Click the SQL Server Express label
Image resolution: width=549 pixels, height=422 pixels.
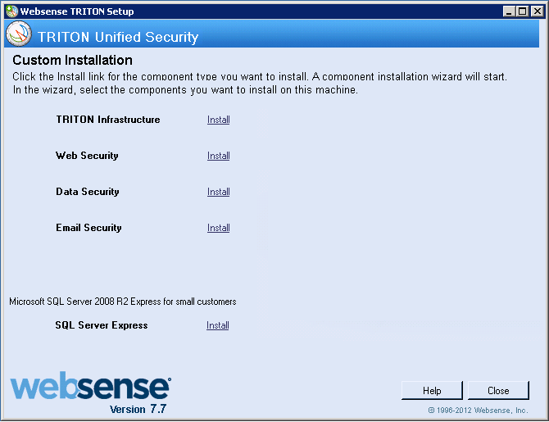point(102,325)
